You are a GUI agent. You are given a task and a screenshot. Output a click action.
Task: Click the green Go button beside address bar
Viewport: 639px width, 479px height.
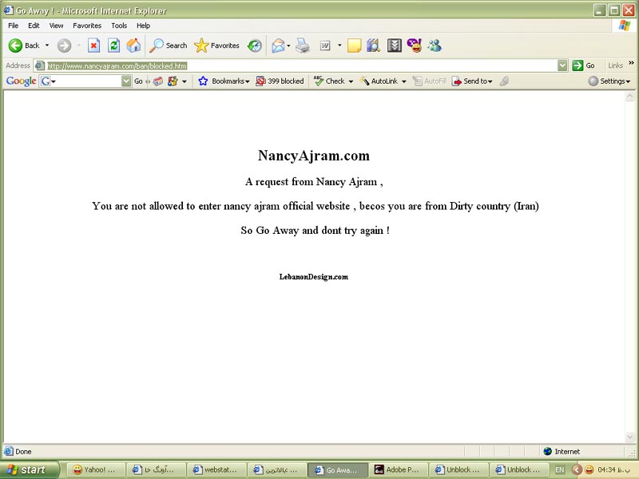[x=583, y=65]
